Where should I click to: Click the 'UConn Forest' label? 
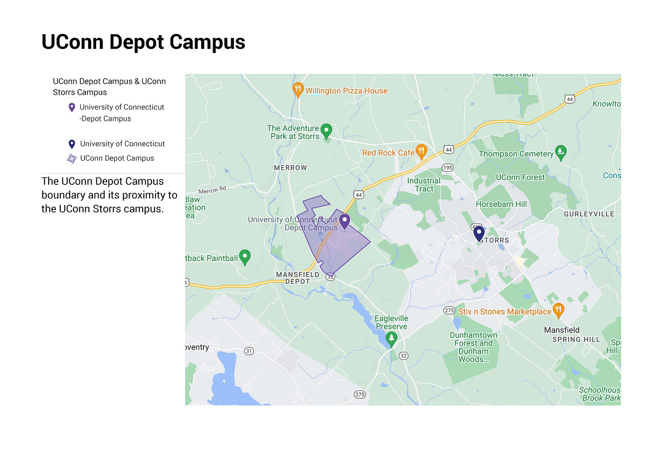pos(520,178)
